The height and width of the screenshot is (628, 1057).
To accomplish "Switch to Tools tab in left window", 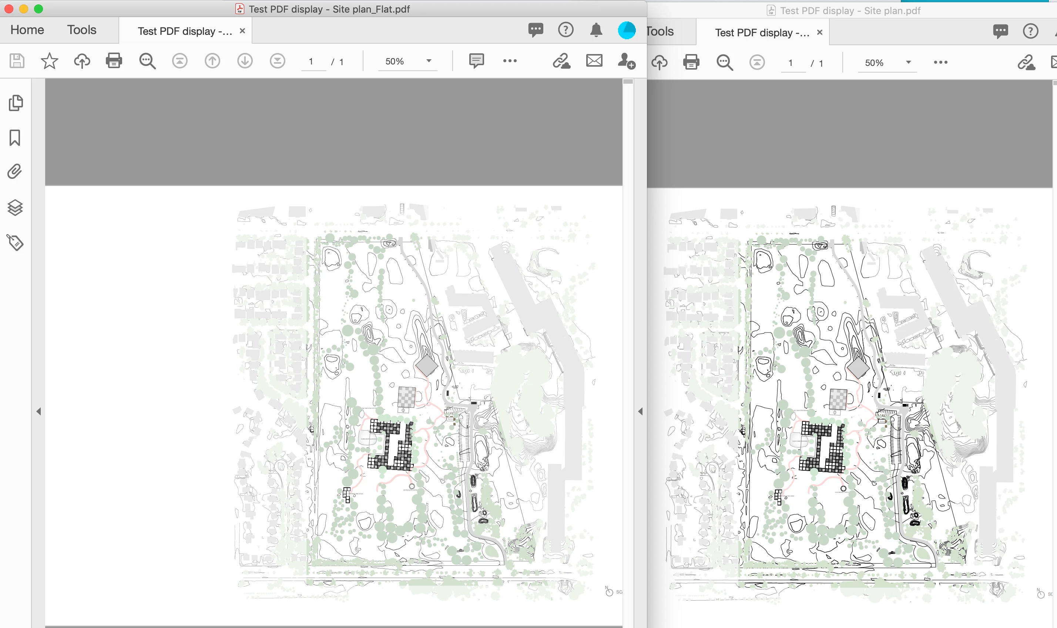I will click(x=82, y=30).
